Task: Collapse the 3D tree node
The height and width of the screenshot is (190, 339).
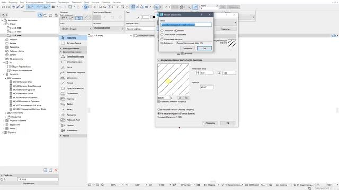Action: [4, 63]
